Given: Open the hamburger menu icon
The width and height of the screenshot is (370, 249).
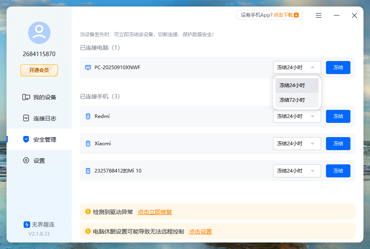Looking at the screenshot, I should click(318, 15).
